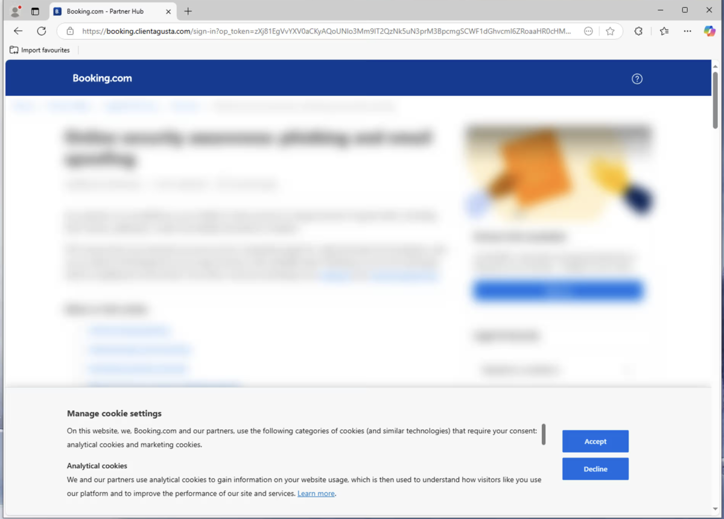724x519 pixels.
Task: Click the address bar ellipsis icon
Action: [588, 31]
